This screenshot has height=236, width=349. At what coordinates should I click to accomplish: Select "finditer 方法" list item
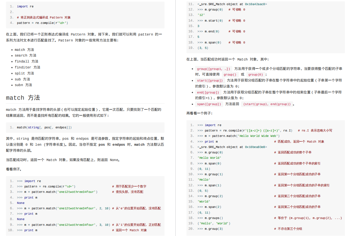tap(27, 67)
